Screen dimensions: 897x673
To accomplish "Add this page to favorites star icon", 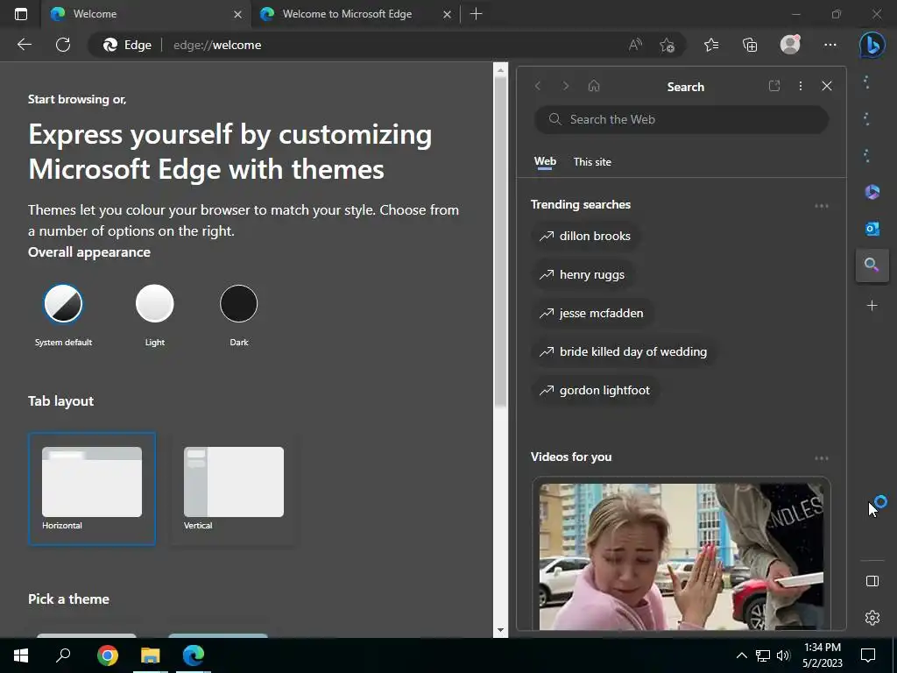I will (x=667, y=45).
